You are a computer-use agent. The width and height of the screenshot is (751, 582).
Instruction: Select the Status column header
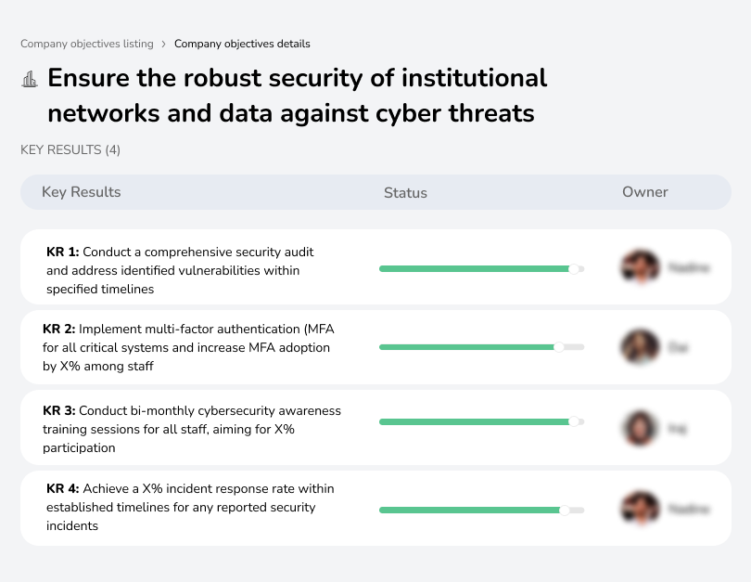(x=405, y=193)
